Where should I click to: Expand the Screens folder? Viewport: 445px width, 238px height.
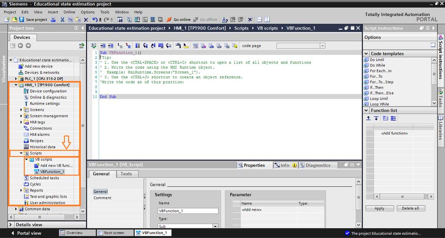21,110
